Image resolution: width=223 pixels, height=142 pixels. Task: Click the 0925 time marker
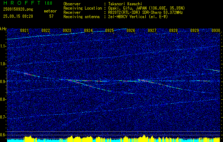[110, 31]
